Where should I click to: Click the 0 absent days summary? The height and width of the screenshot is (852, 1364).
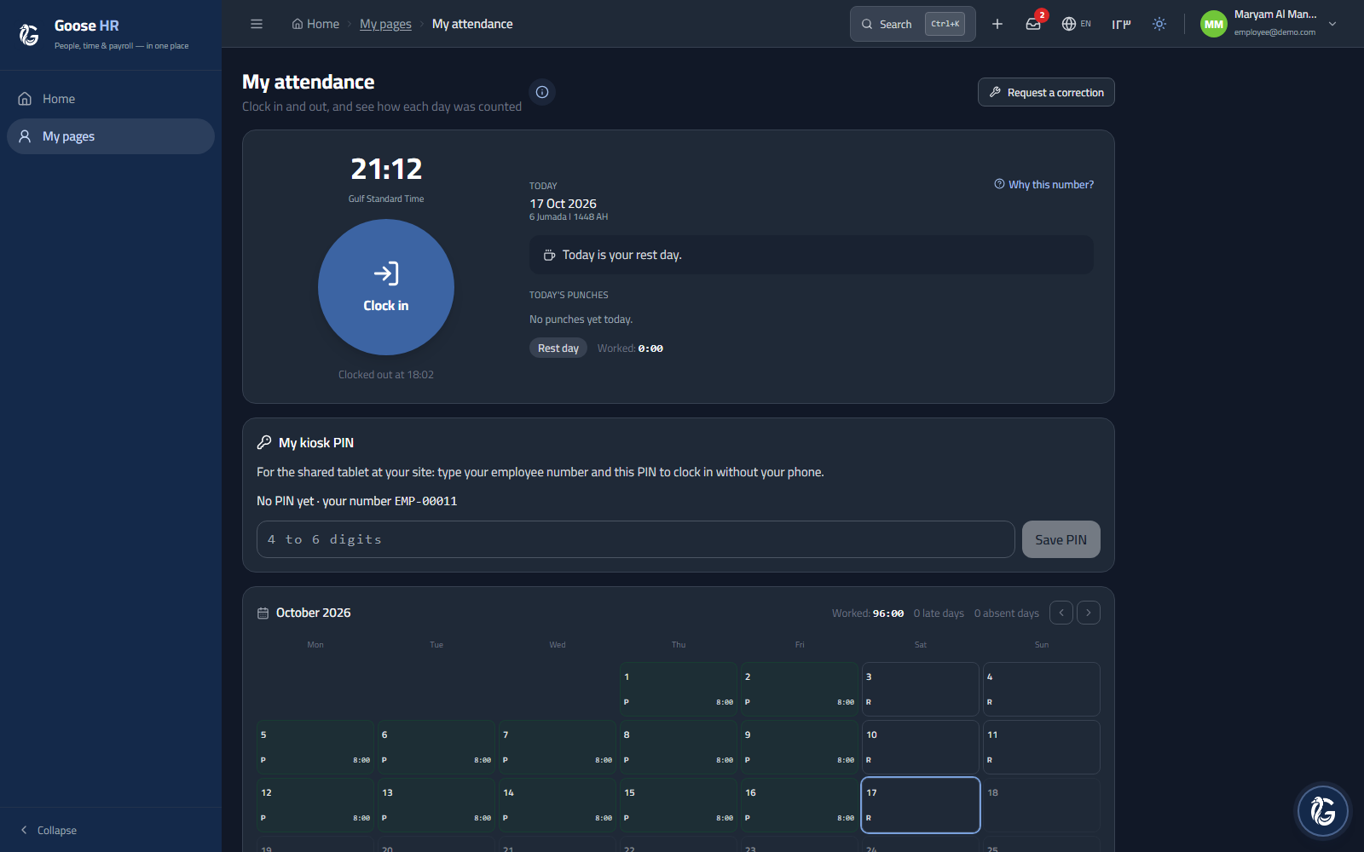(1007, 613)
